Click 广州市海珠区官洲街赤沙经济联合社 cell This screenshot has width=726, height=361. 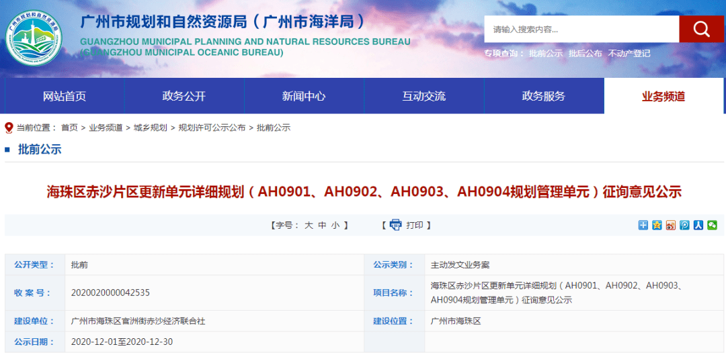coord(214,321)
